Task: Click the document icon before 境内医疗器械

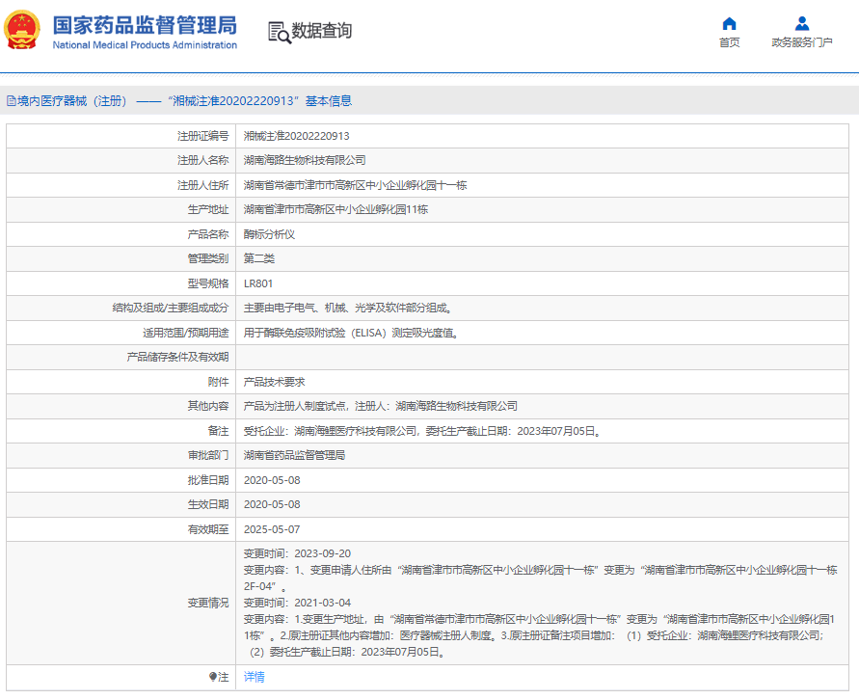Action: point(11,101)
